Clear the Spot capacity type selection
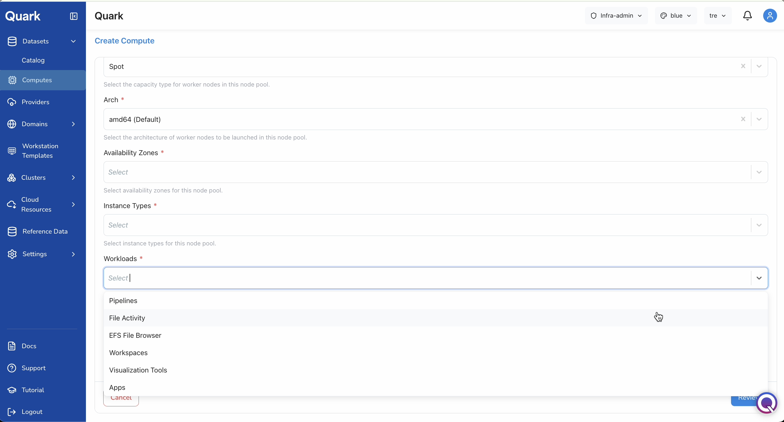This screenshot has height=422, width=784. click(743, 66)
